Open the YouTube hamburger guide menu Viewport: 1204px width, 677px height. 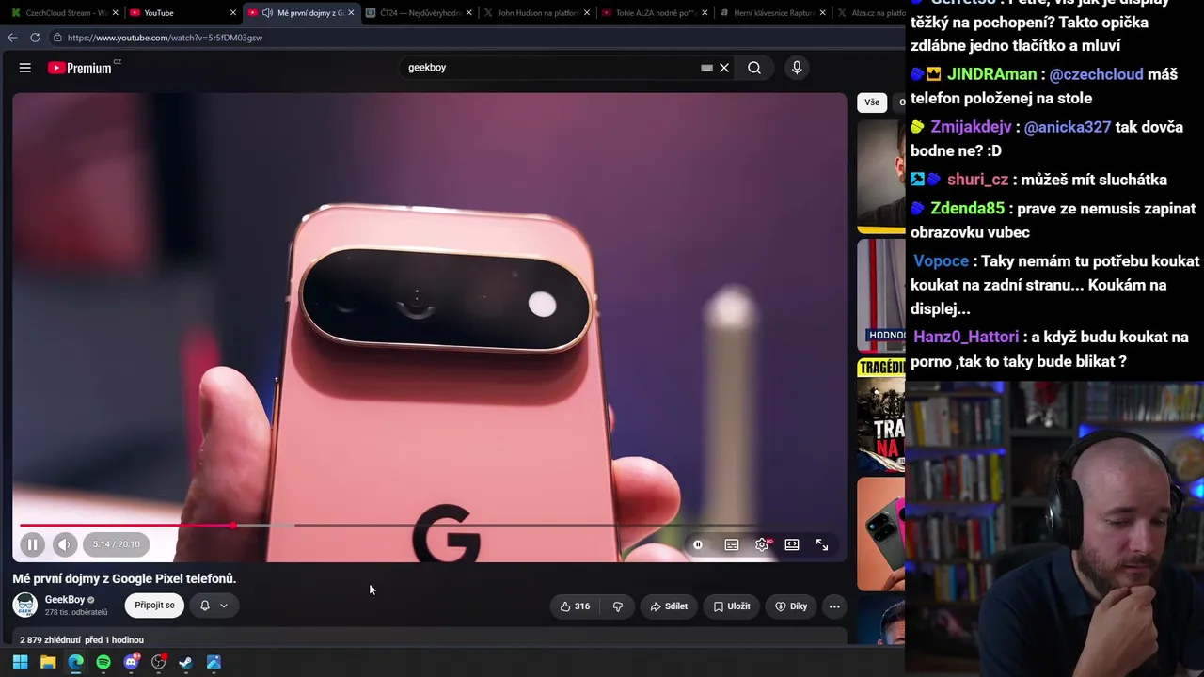click(x=25, y=68)
